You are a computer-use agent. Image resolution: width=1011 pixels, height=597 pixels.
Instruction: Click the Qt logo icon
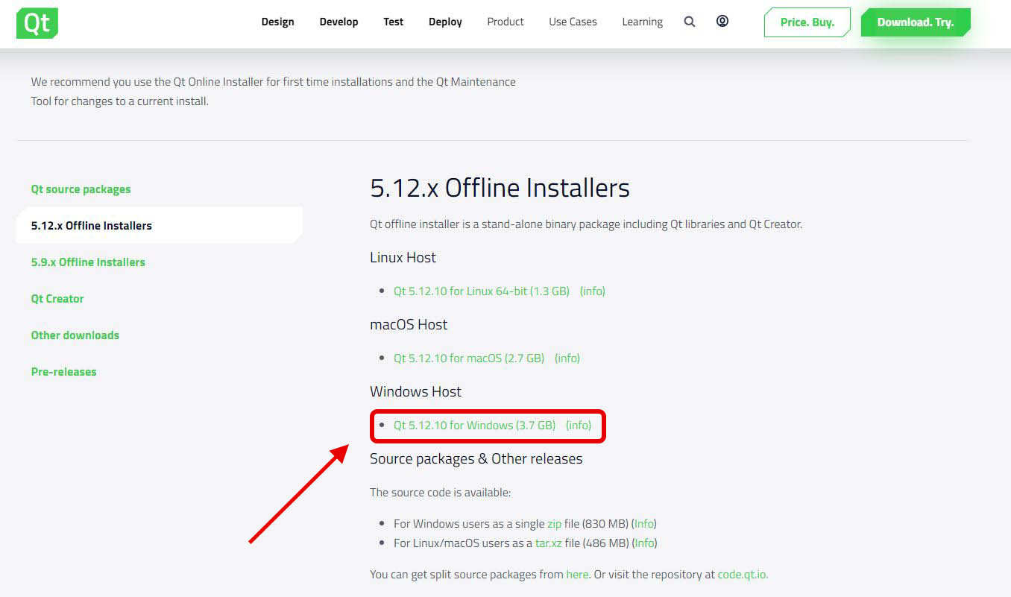point(37,23)
